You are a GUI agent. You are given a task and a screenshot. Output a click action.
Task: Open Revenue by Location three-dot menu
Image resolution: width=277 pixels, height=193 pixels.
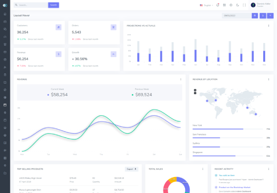pos(269,79)
